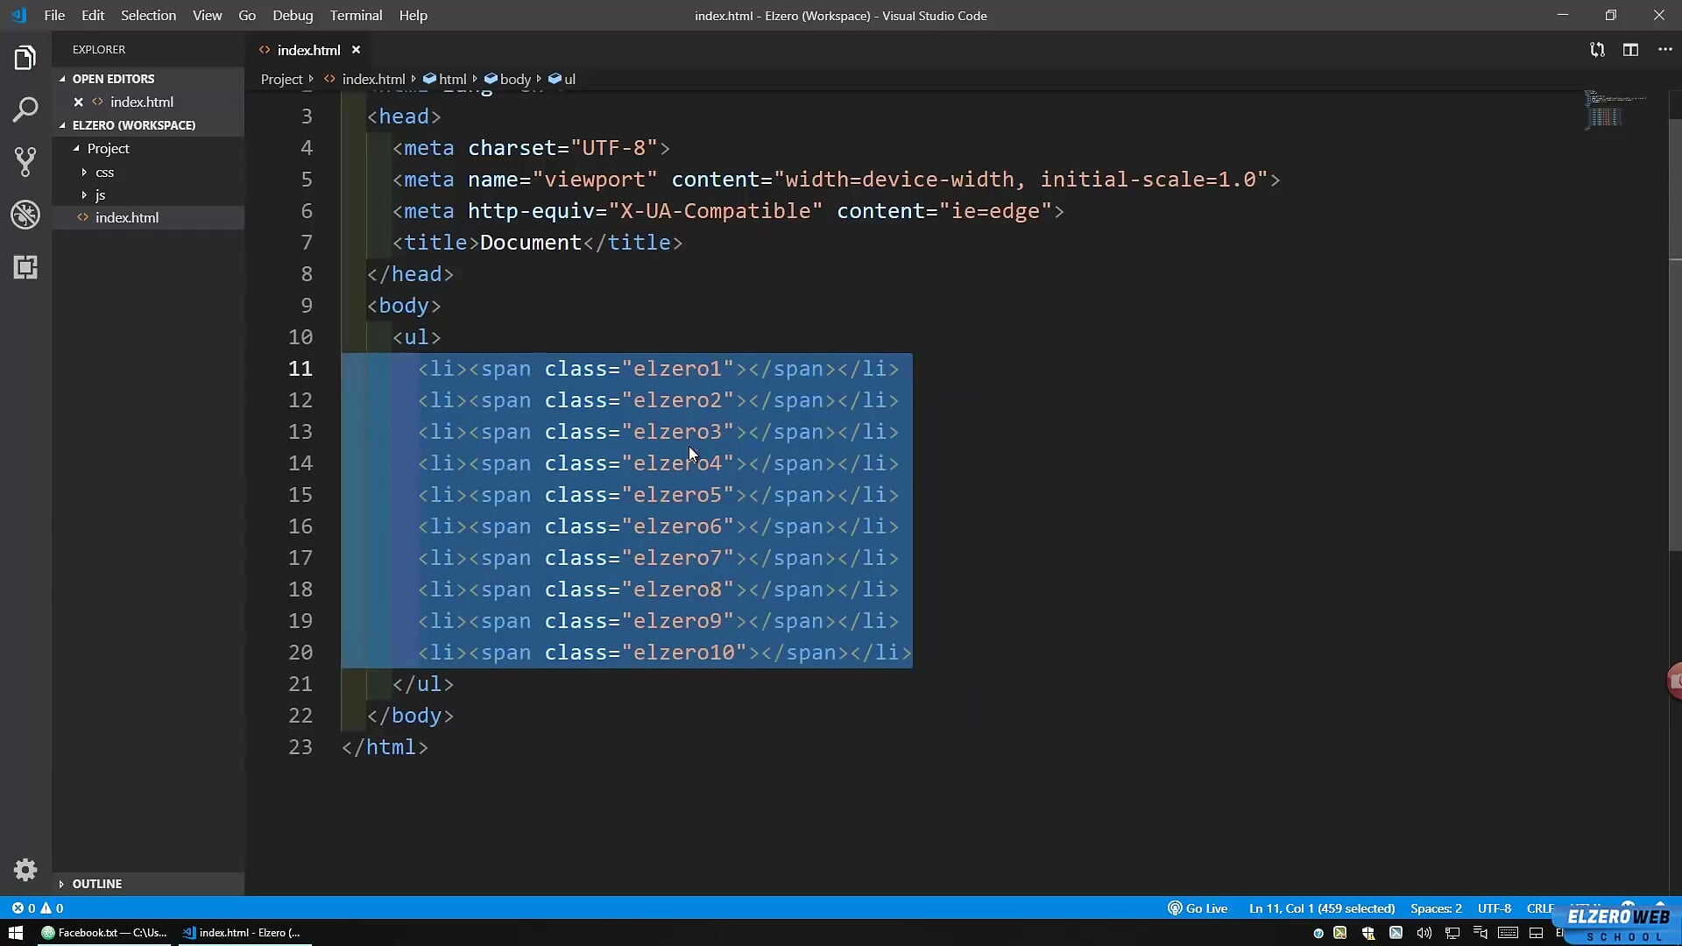Image resolution: width=1682 pixels, height=946 pixels.
Task: Click the VS Code logo in title bar
Action: (18, 15)
